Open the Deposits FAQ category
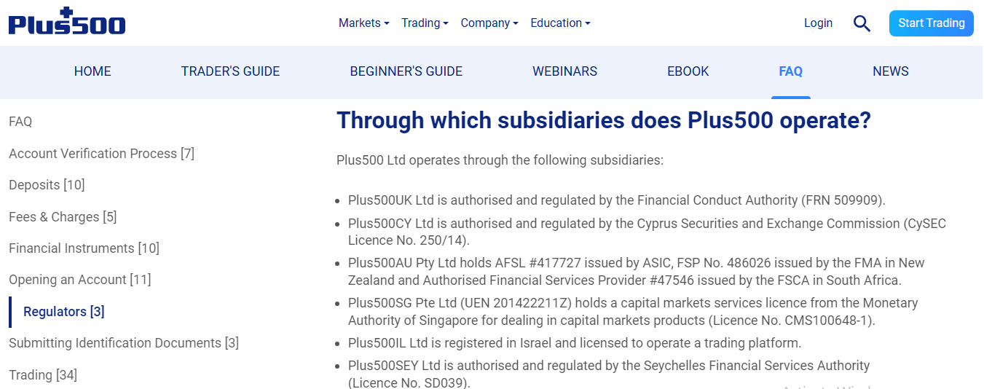984x389 pixels. (47, 185)
